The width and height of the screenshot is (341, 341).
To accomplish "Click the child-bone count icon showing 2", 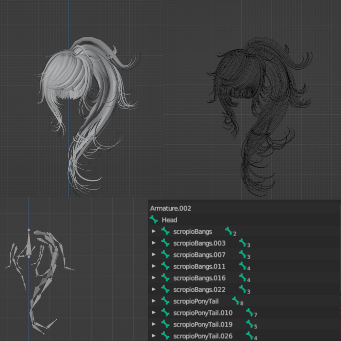I will [230, 232].
